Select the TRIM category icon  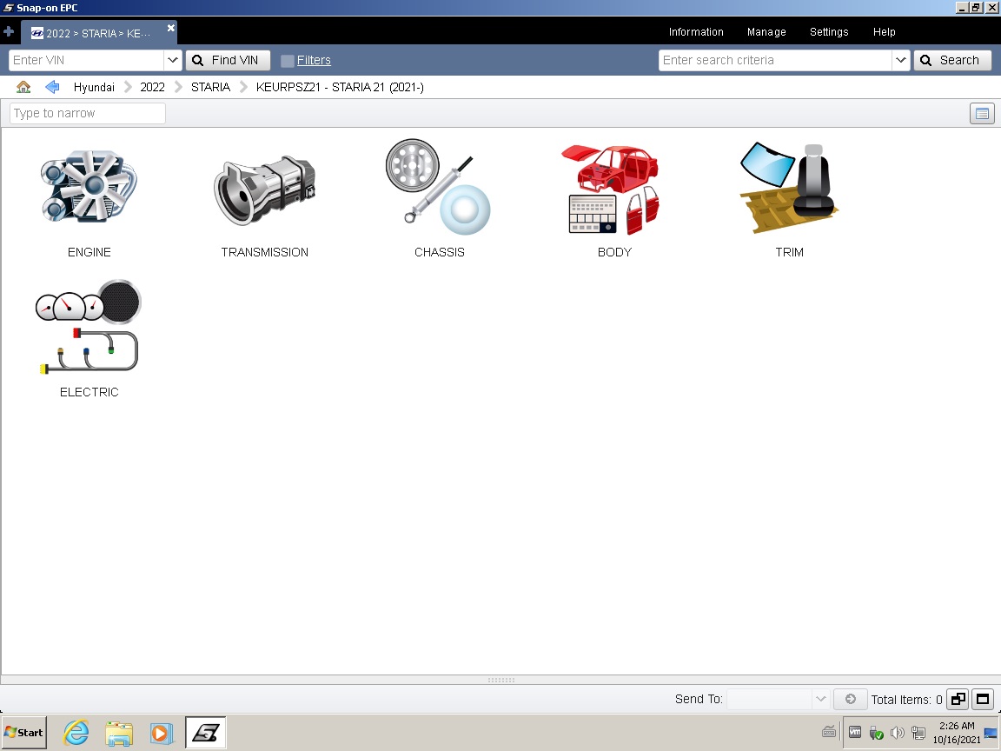[789, 190]
